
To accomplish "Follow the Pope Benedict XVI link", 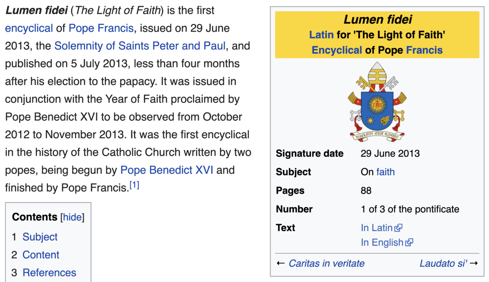I will (167, 170).
